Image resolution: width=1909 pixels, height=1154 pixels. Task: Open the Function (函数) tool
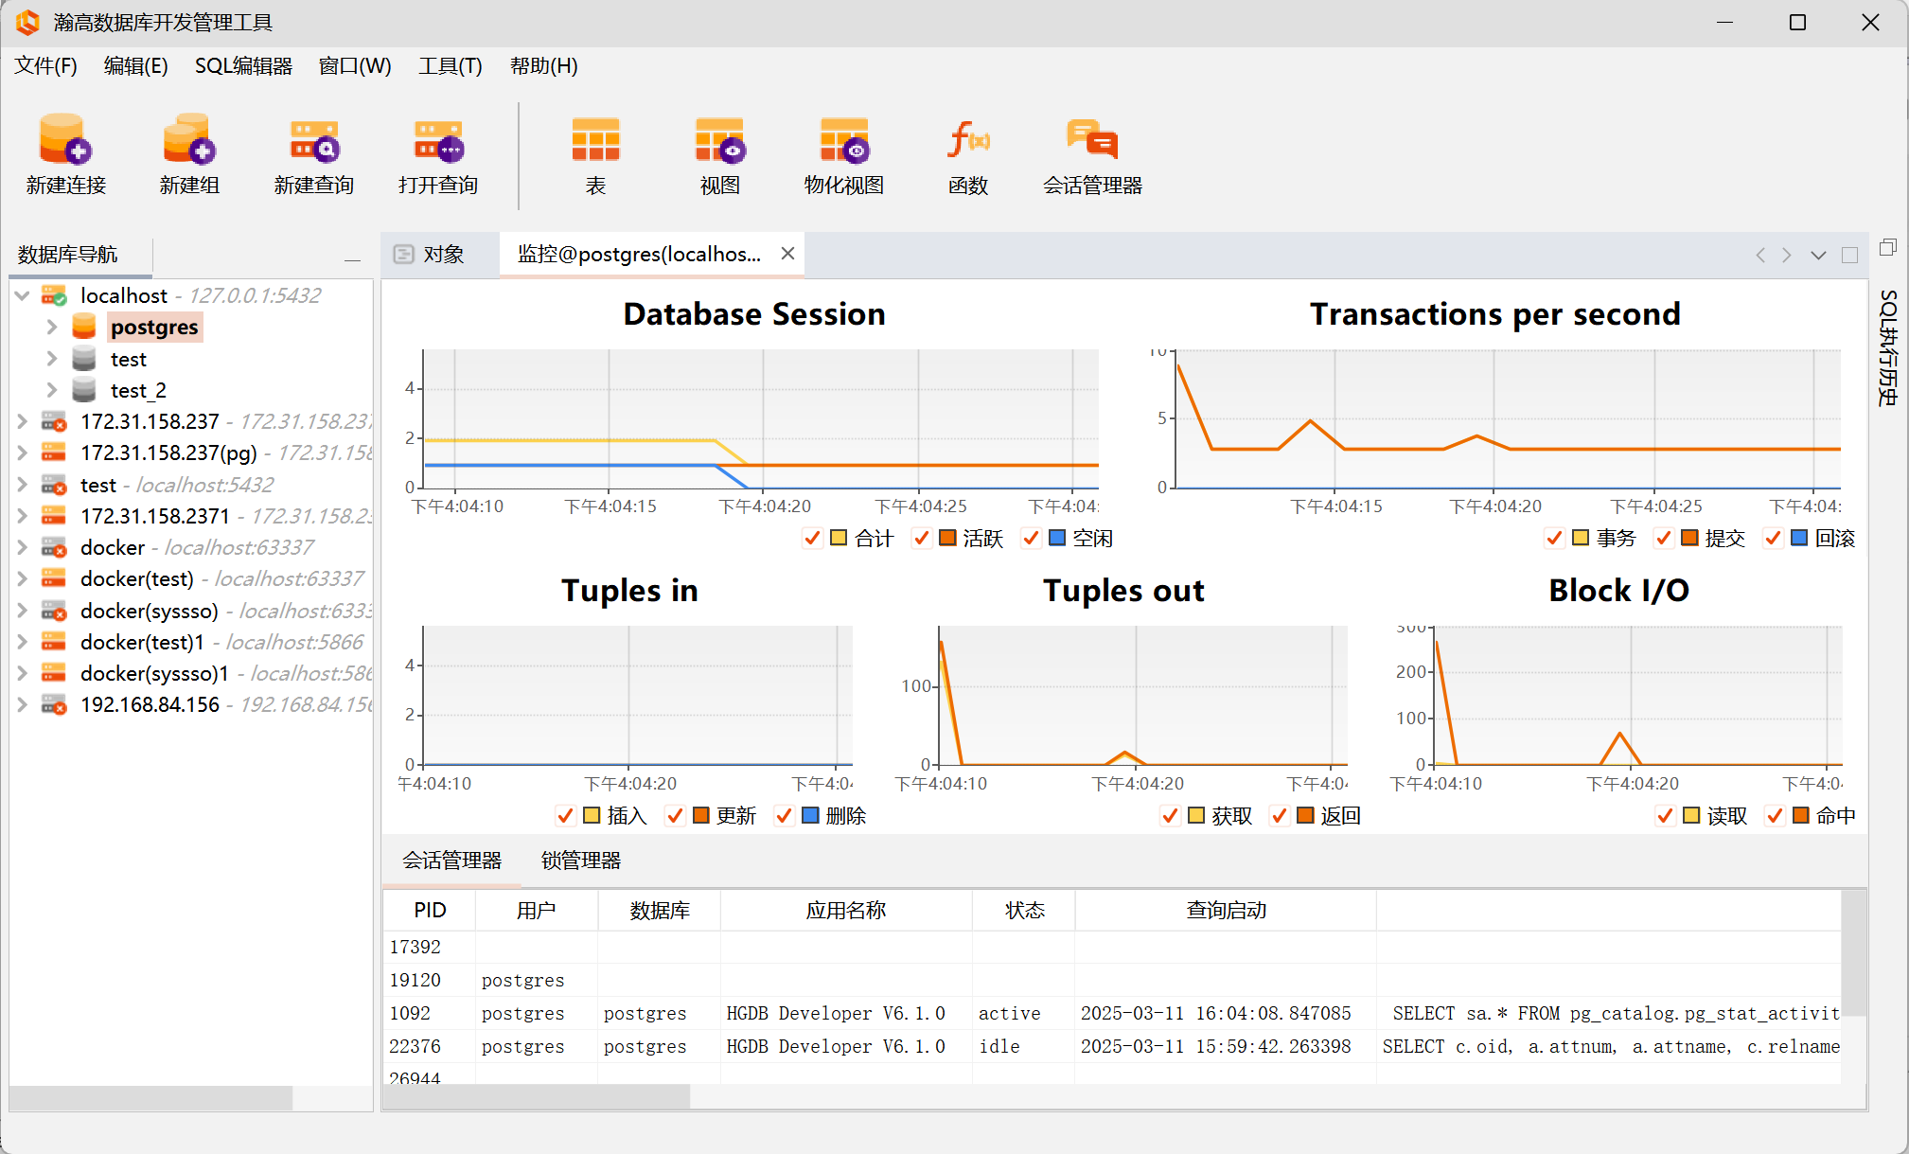click(x=968, y=139)
